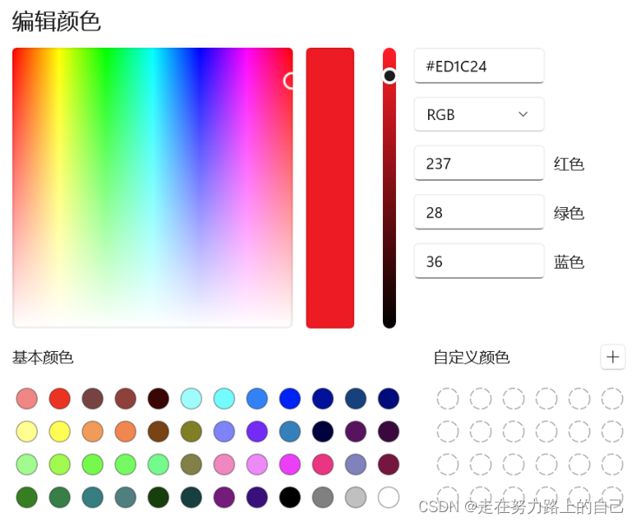Click the brightness slider handle

click(x=389, y=76)
